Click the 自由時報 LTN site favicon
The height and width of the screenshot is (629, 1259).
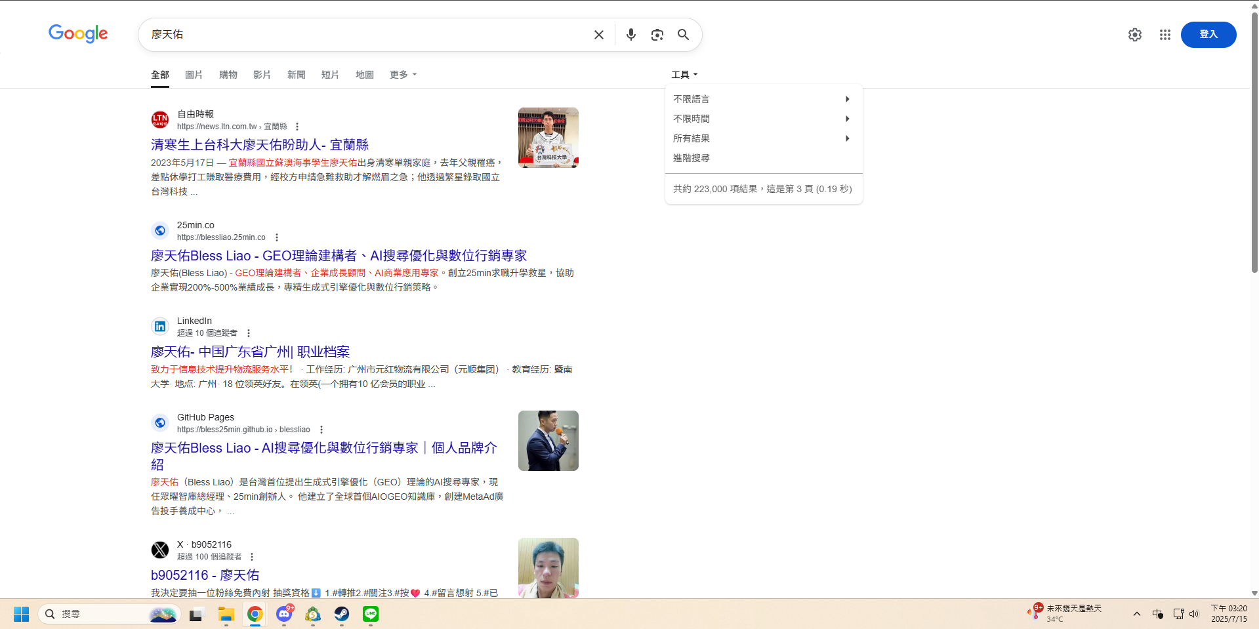click(160, 119)
